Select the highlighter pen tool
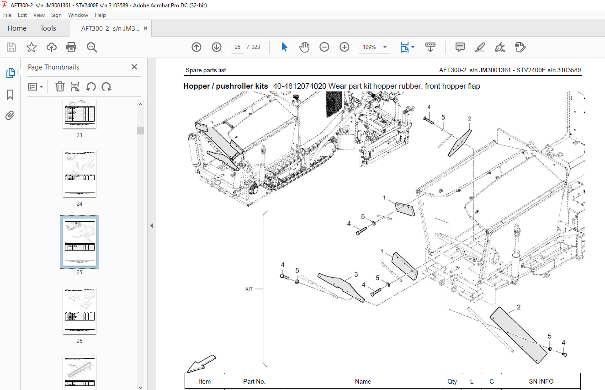 point(480,47)
